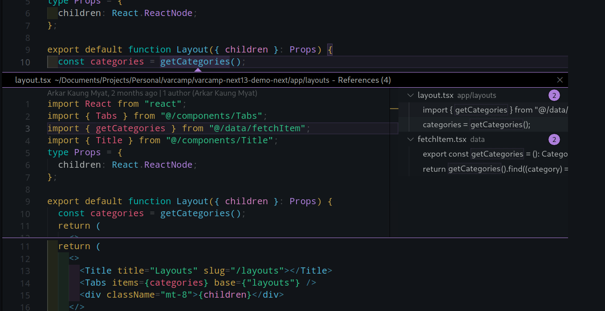Viewport: 605px width, 311px height.
Task: Click getCategories in peek editor import line 3
Action: 130,129
